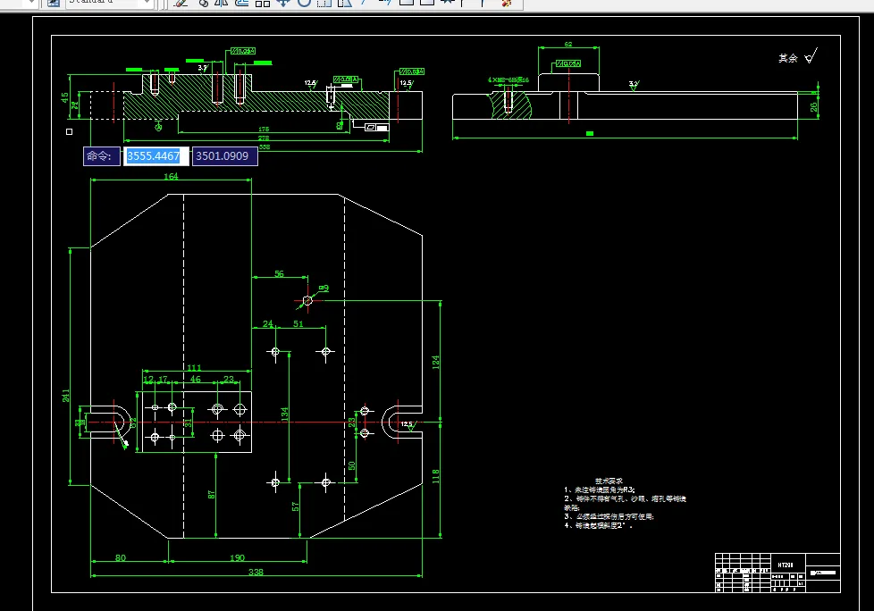Choose the Array tool icon
This screenshot has width=874, height=611.
(263, 3)
